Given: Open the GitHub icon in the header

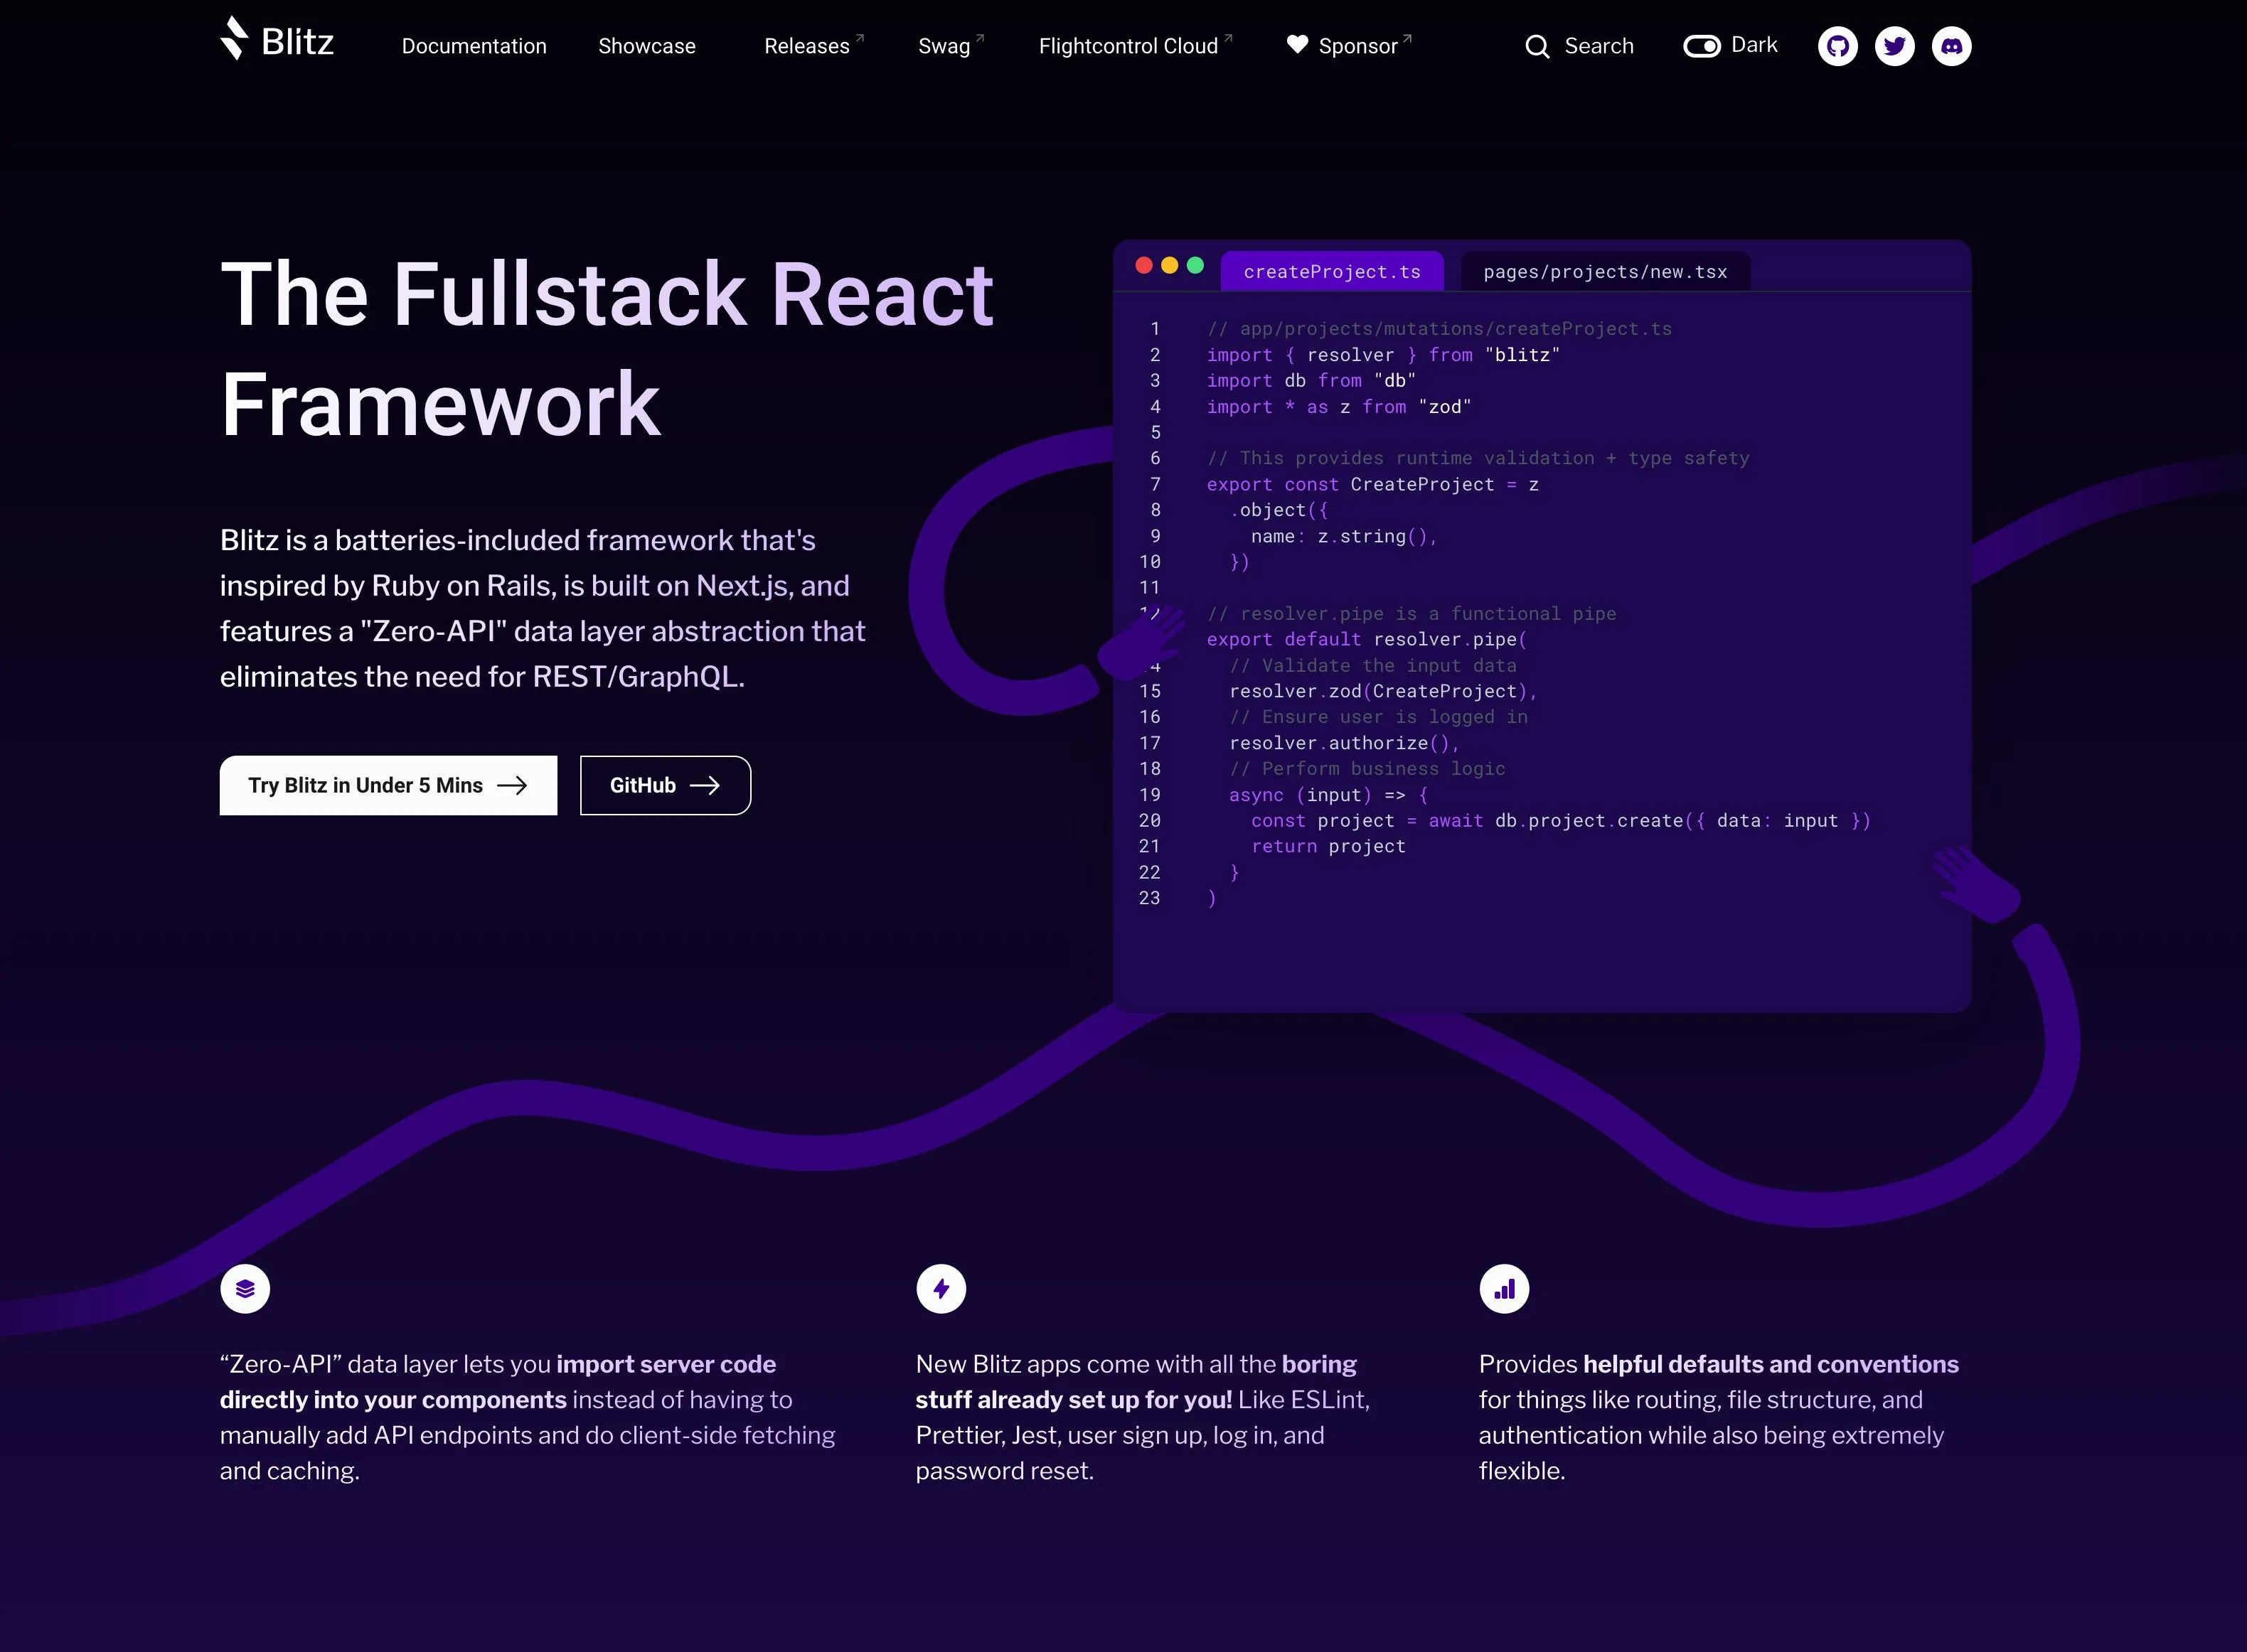Looking at the screenshot, I should (1837, 46).
